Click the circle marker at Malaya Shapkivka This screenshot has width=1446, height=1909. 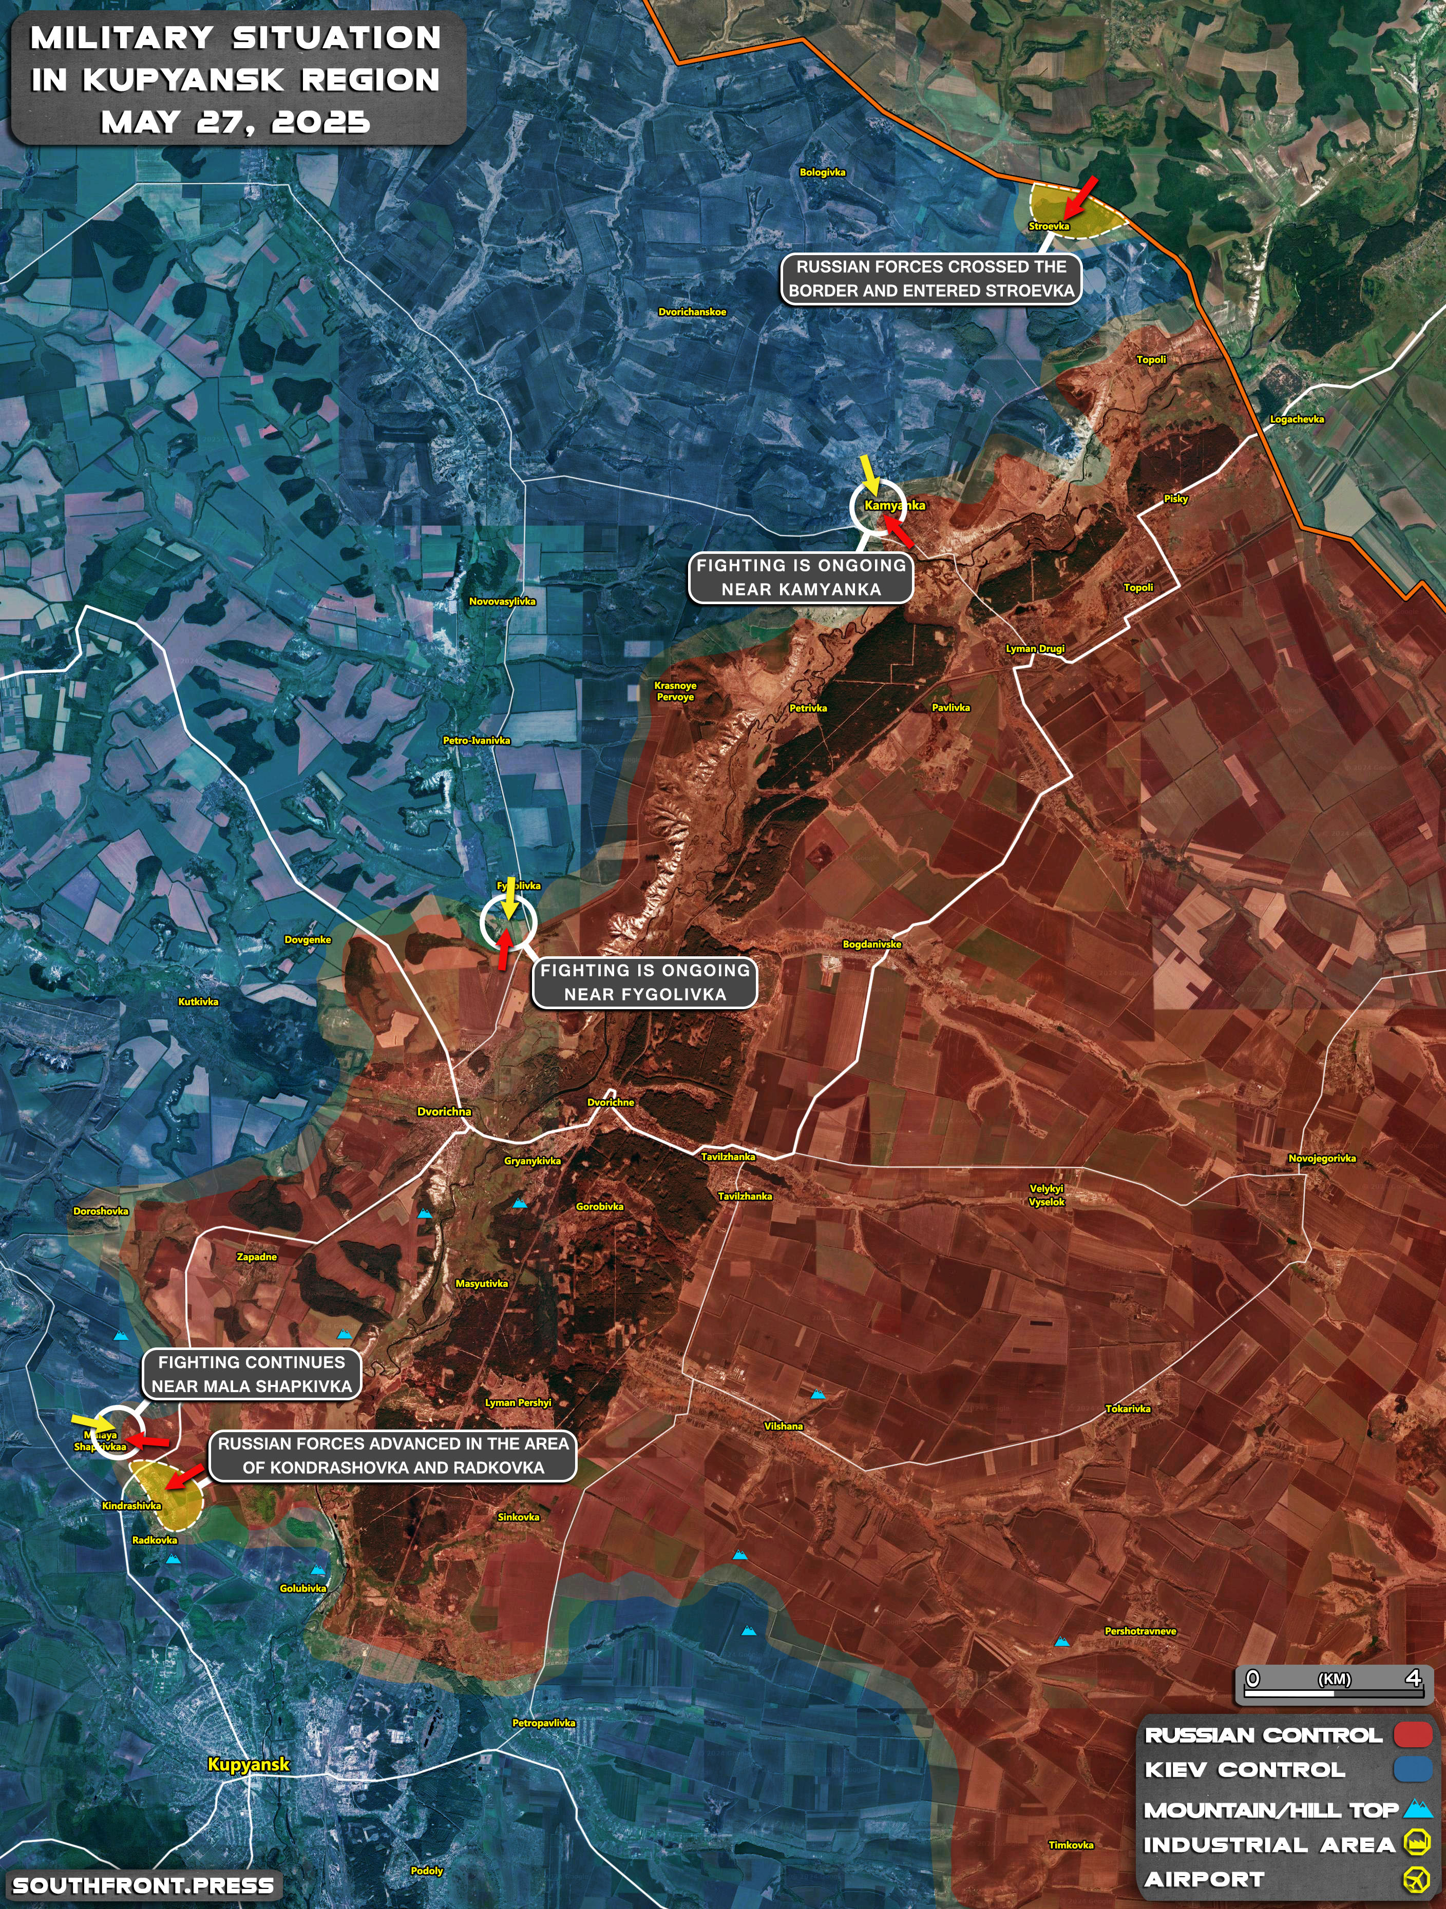(x=117, y=1432)
